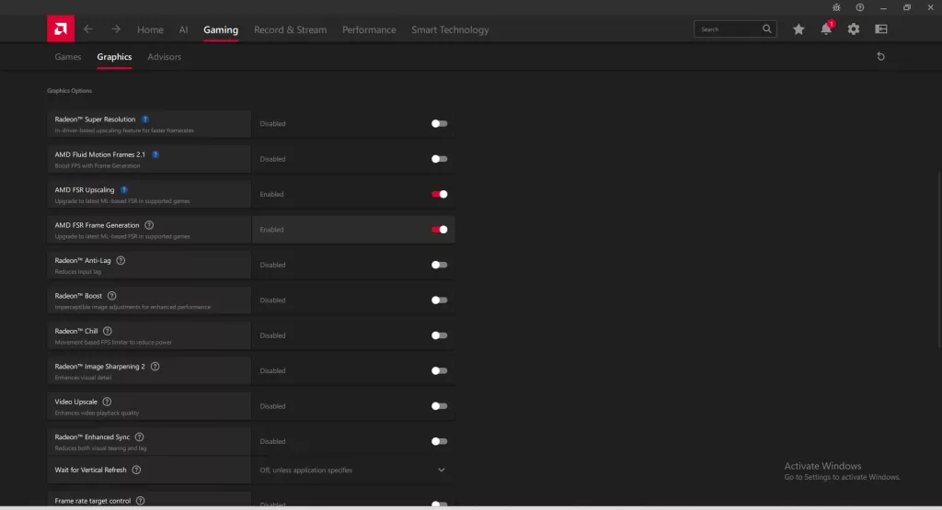This screenshot has width=942, height=510.
Task: Click the AMD logo icon
Action: (x=61, y=28)
